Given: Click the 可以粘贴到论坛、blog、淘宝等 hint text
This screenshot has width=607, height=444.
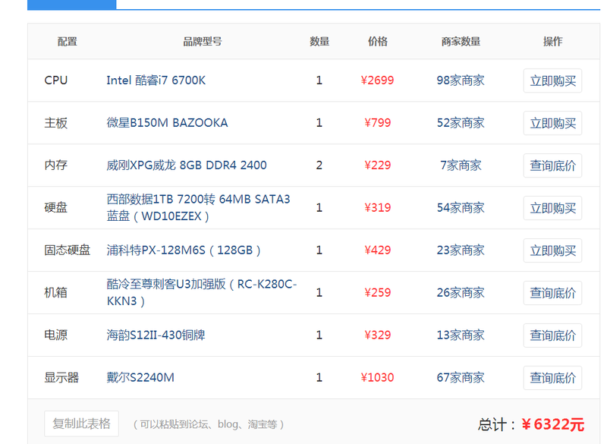Looking at the screenshot, I should pos(208,424).
